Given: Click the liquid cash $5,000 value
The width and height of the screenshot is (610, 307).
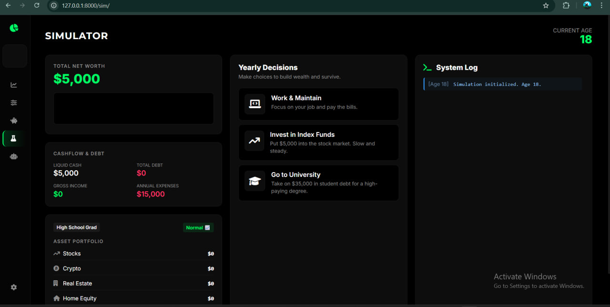Looking at the screenshot, I should click(66, 173).
